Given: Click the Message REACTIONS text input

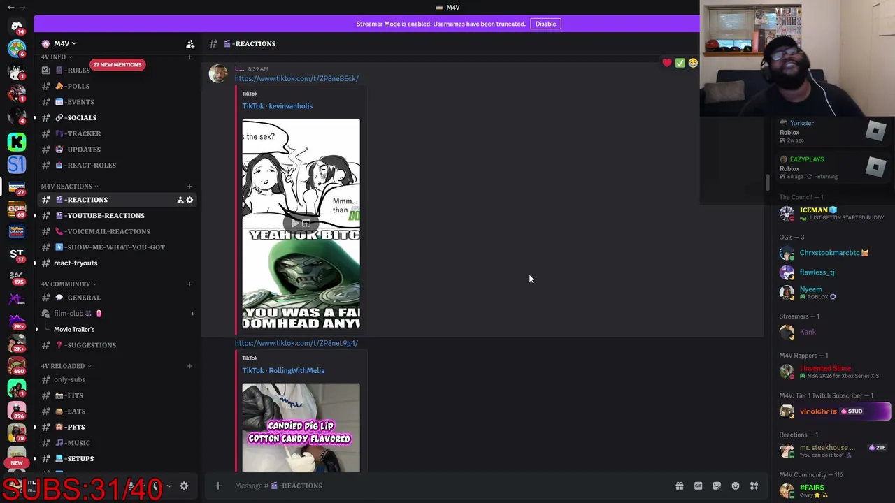Looking at the screenshot, I should tap(447, 486).
